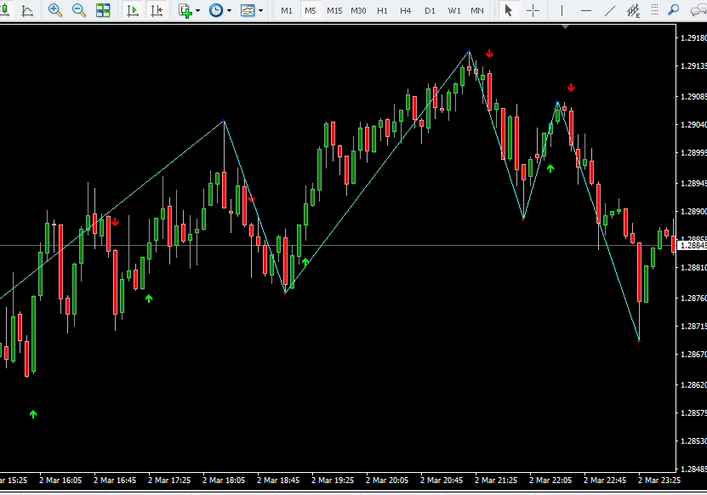
Task: Expand the periods dropdown arrow
Action: point(229,10)
